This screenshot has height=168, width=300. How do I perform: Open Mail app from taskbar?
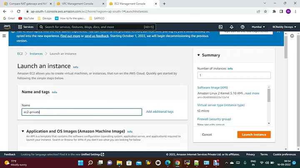coord(139,163)
